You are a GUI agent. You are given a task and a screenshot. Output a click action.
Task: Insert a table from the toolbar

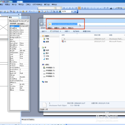point(42,11)
